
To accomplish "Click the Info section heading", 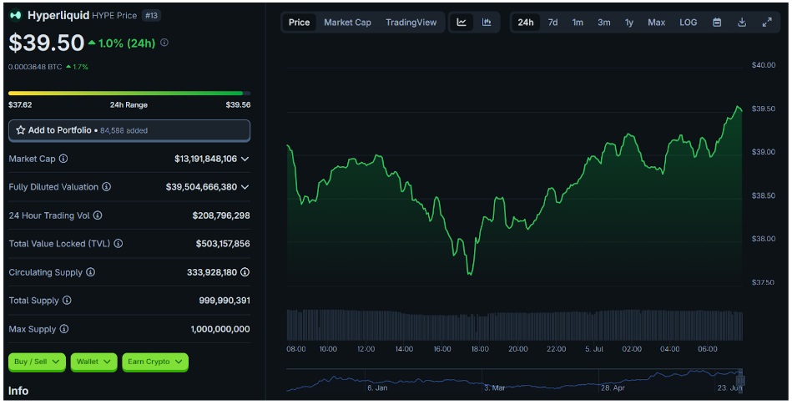I will pos(18,391).
